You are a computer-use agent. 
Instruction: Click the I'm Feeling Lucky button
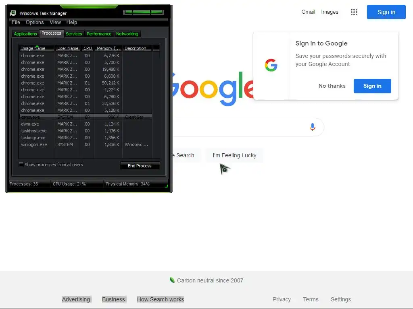pyautogui.click(x=234, y=155)
